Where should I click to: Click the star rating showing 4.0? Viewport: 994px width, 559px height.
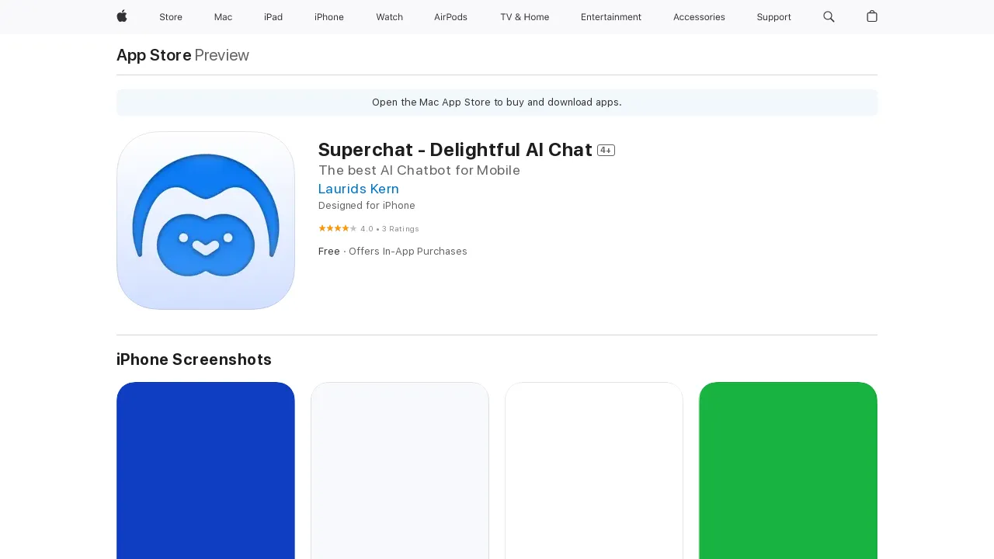[x=338, y=228]
